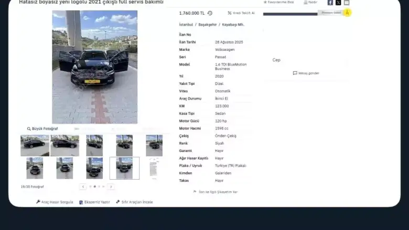The height and width of the screenshot is (230, 409).
Task: Go to next thumbnail page arrow
Action: coord(111,187)
